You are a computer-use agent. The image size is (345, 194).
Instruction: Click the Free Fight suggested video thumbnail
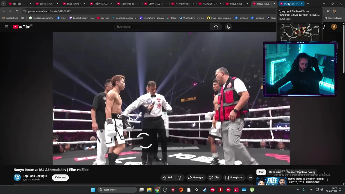click(x=271, y=181)
